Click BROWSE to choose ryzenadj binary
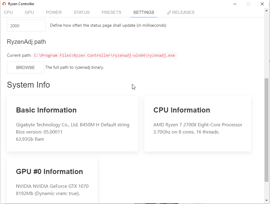The height and width of the screenshot is (204, 270). 25,67
